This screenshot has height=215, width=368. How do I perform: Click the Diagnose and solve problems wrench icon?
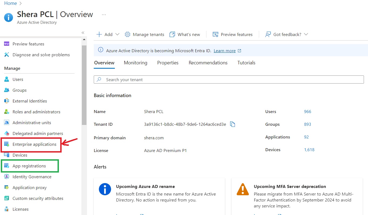7,55
